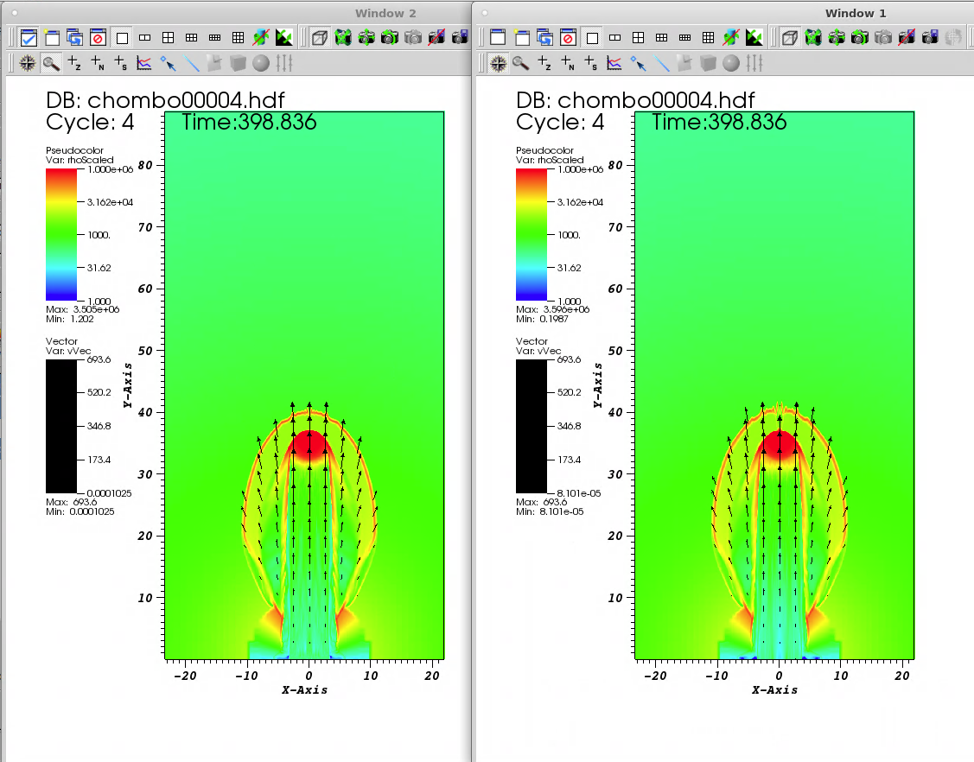
Task: Toggle active window checkmark in Window 2
Action: click(x=29, y=38)
